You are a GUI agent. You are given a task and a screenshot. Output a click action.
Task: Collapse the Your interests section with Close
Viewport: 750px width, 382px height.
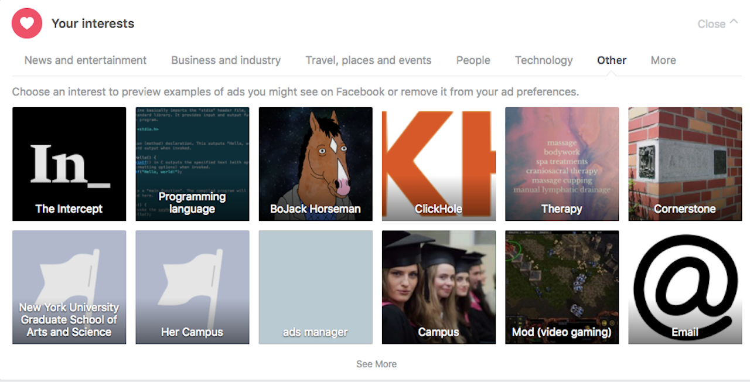coord(717,24)
